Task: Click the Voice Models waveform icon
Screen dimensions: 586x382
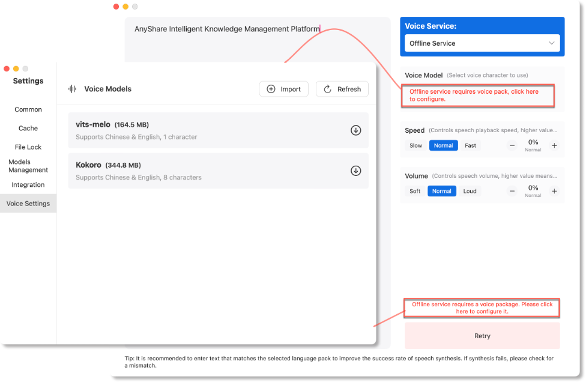Action: [73, 89]
